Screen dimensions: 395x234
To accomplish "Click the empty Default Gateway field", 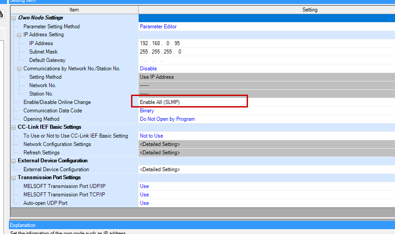I will coord(160,60).
